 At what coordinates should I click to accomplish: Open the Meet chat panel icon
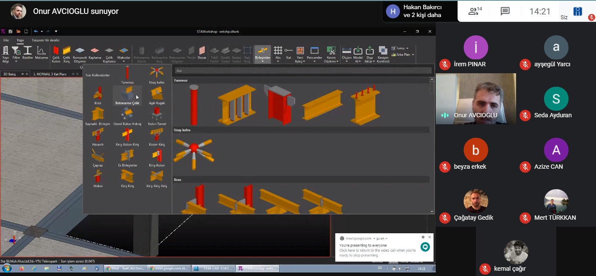[x=505, y=11]
